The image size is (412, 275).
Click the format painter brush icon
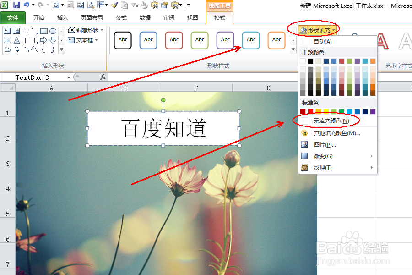114,5
